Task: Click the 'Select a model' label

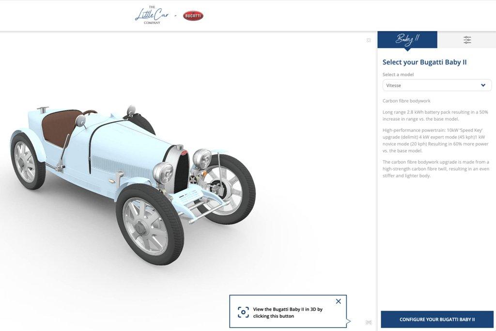Action: [x=398, y=74]
